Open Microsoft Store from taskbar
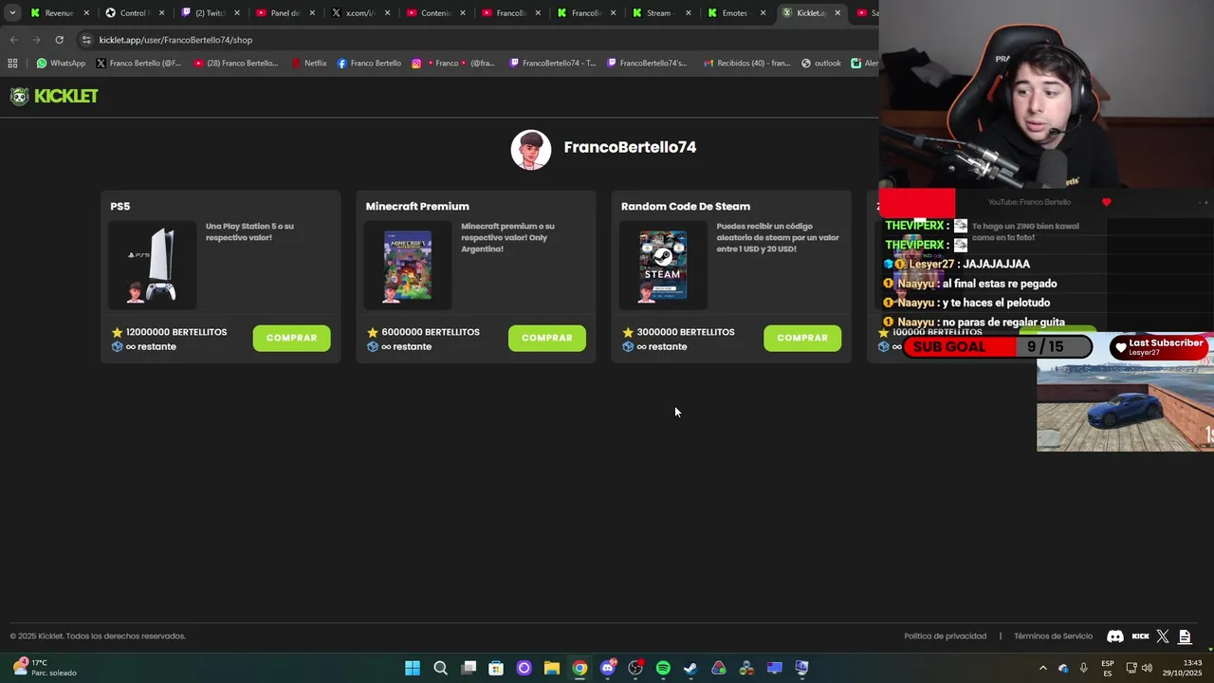The width and height of the screenshot is (1214, 683). click(496, 668)
